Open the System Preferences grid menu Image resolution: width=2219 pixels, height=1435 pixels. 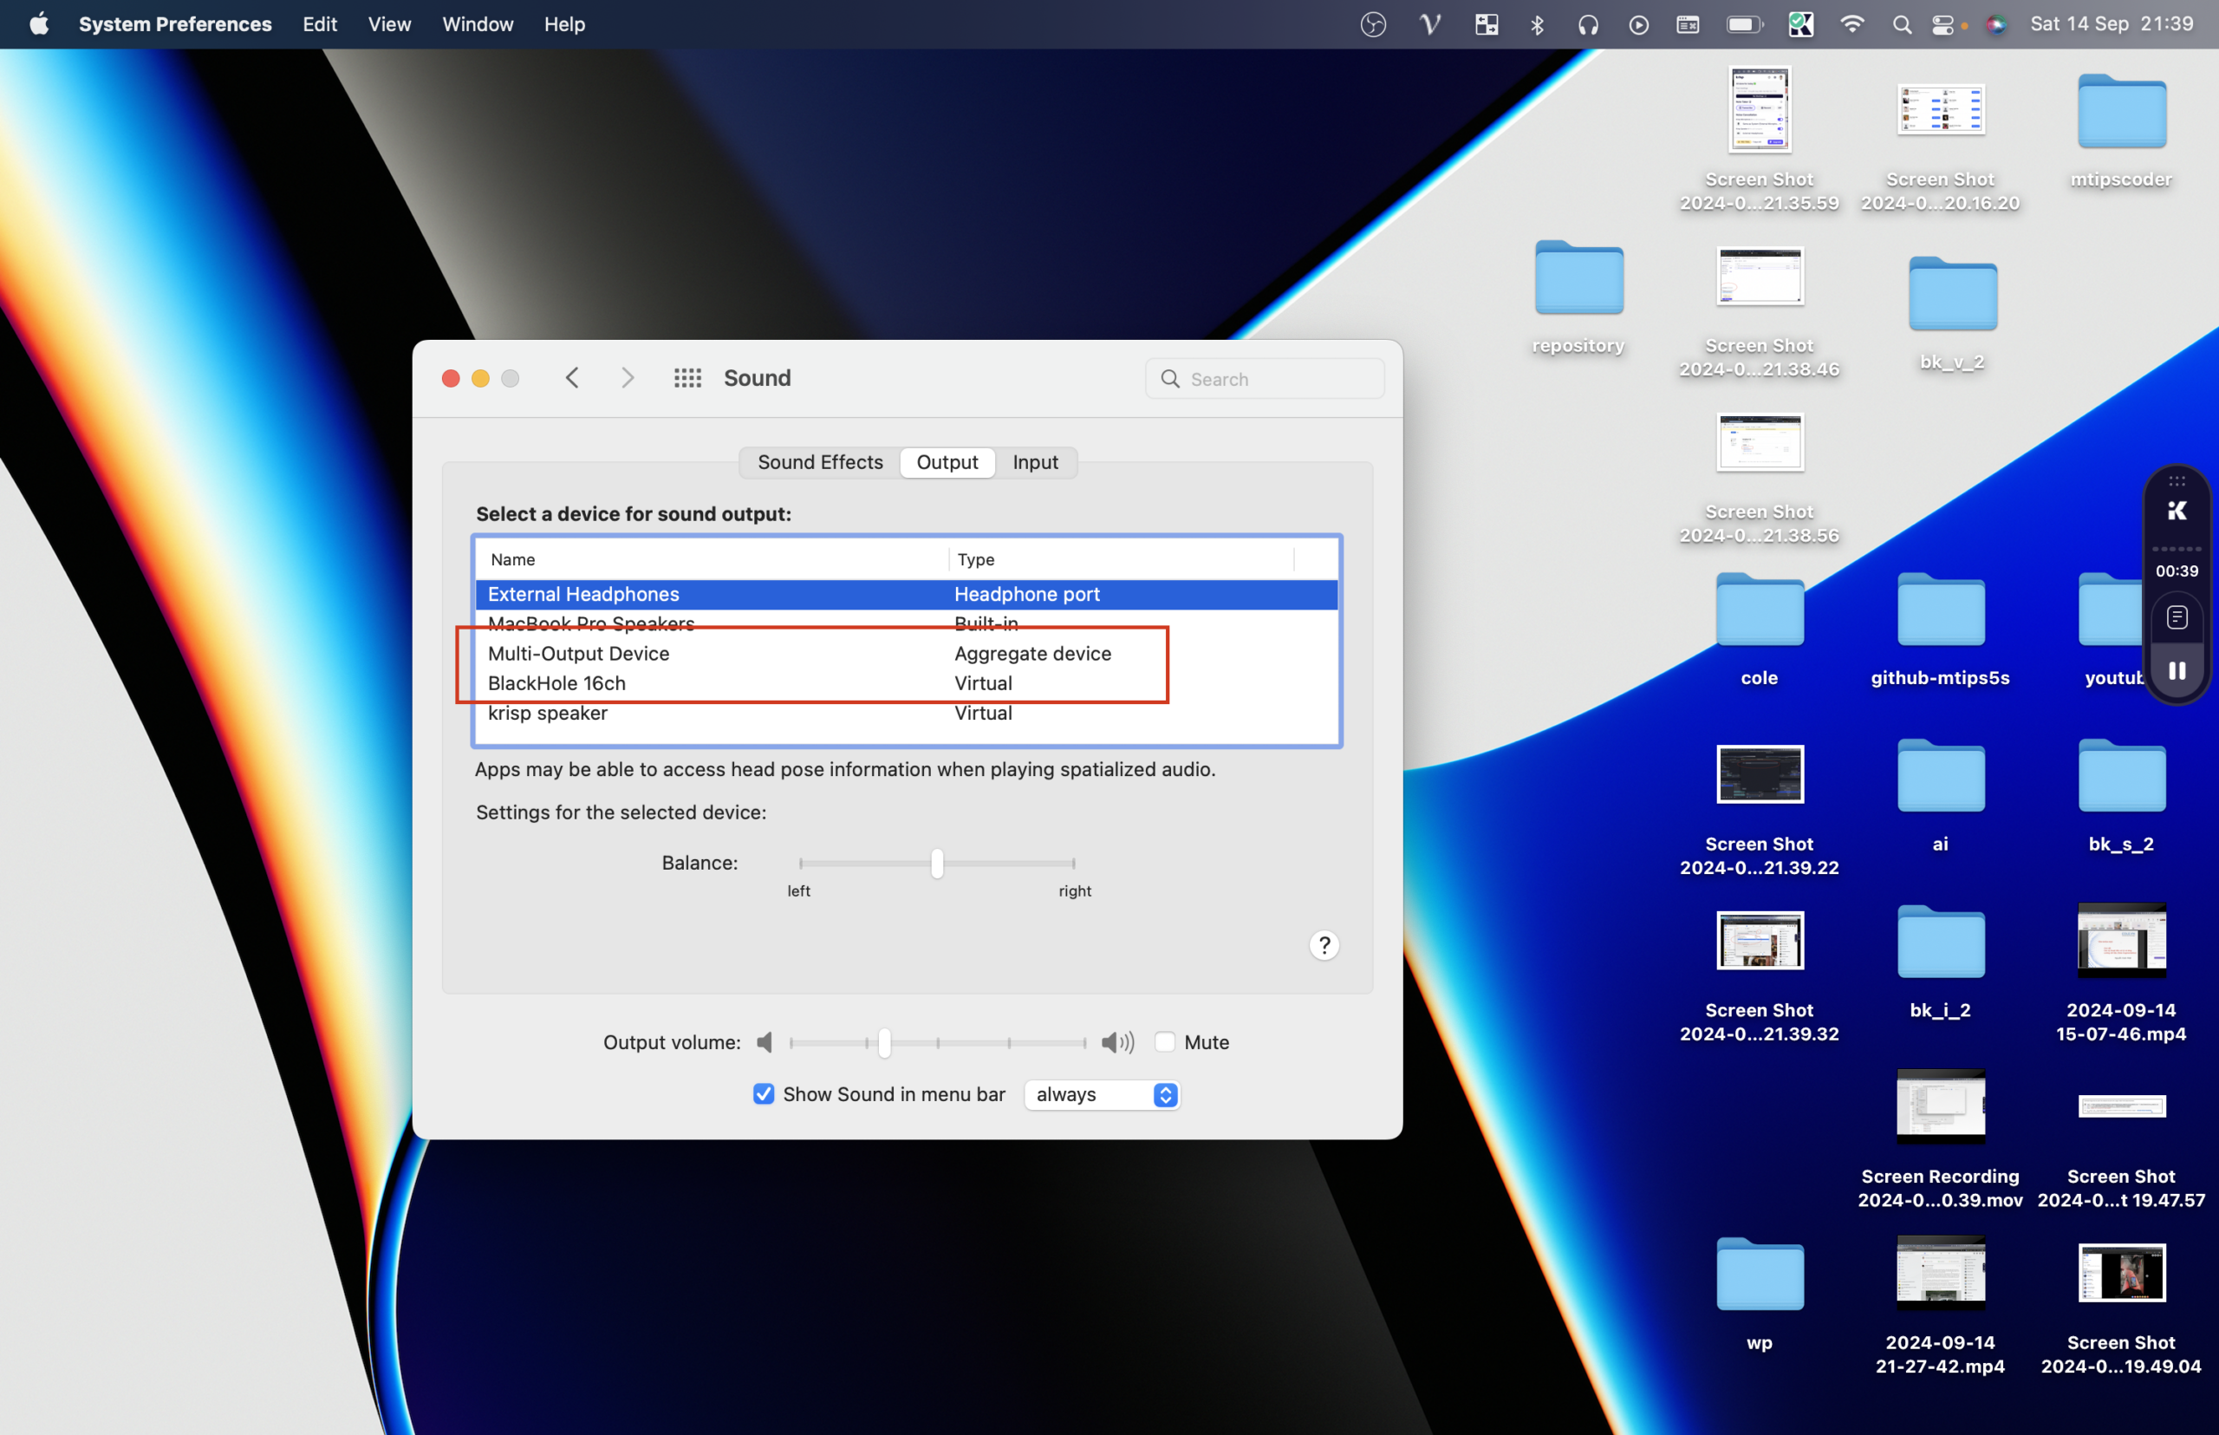point(687,377)
